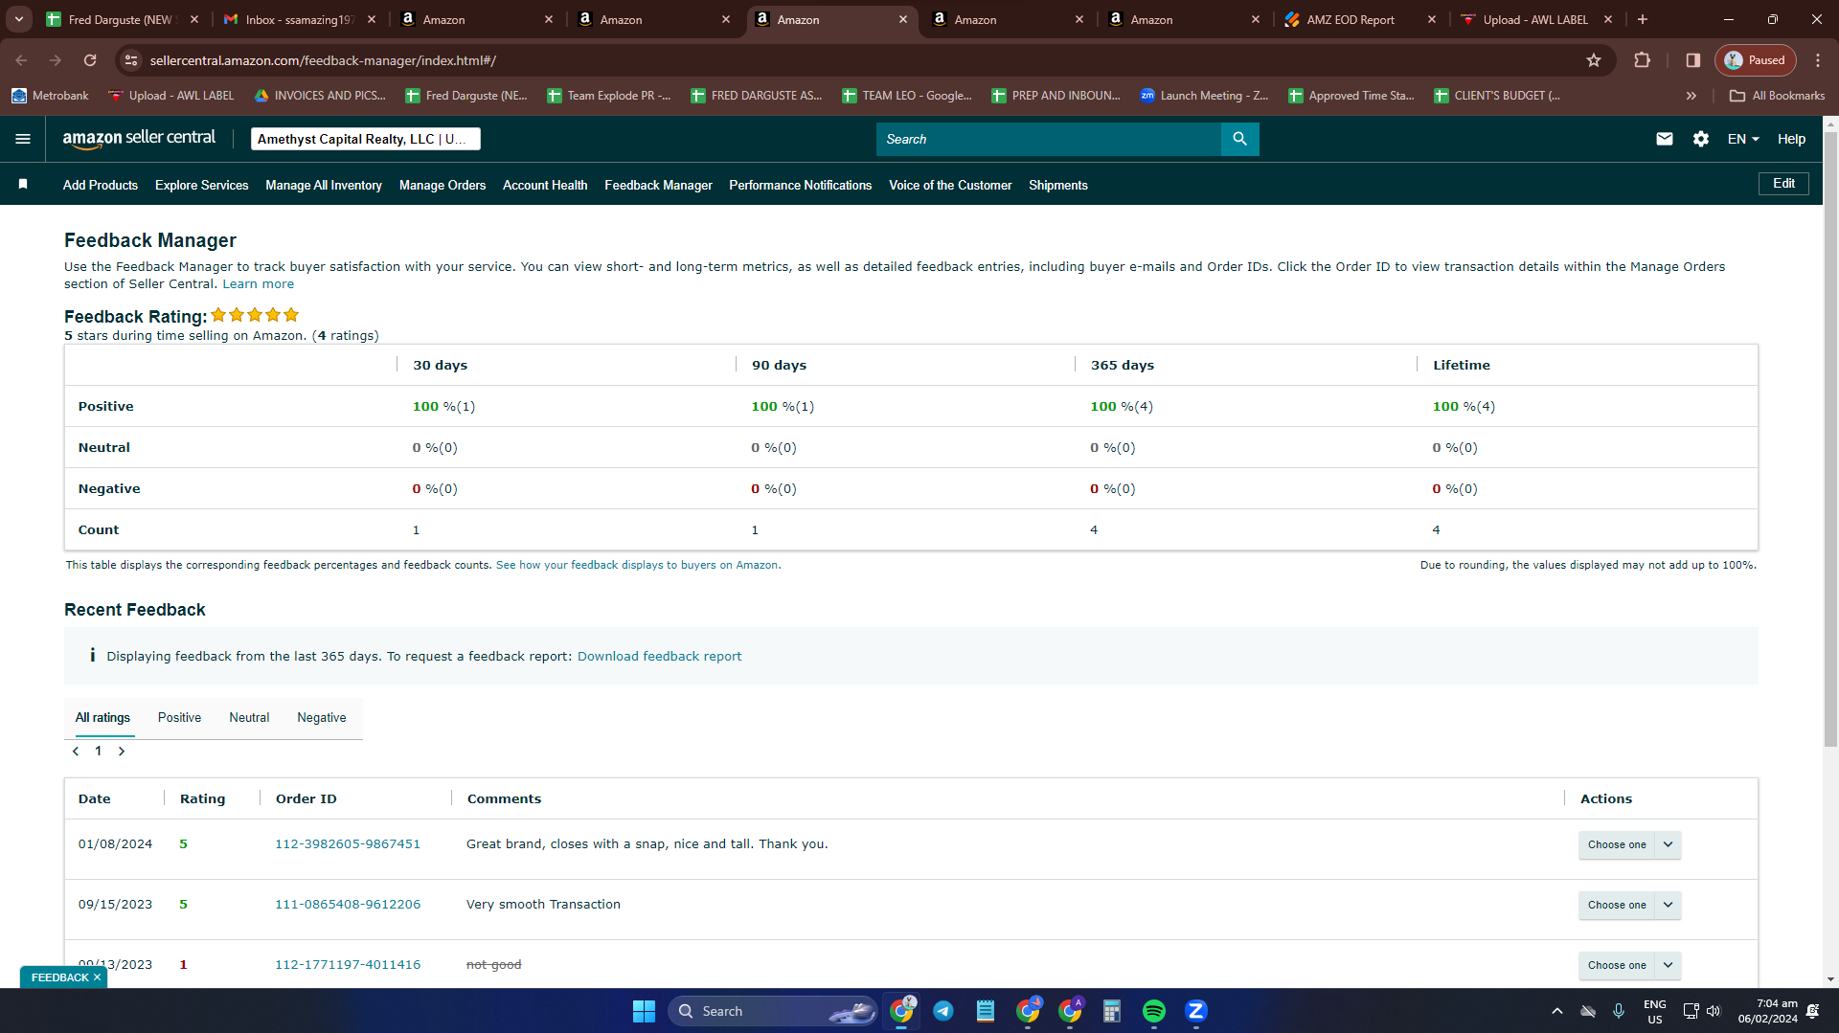Click the search magnifier button
This screenshot has height=1033, width=1839.
pos(1239,139)
